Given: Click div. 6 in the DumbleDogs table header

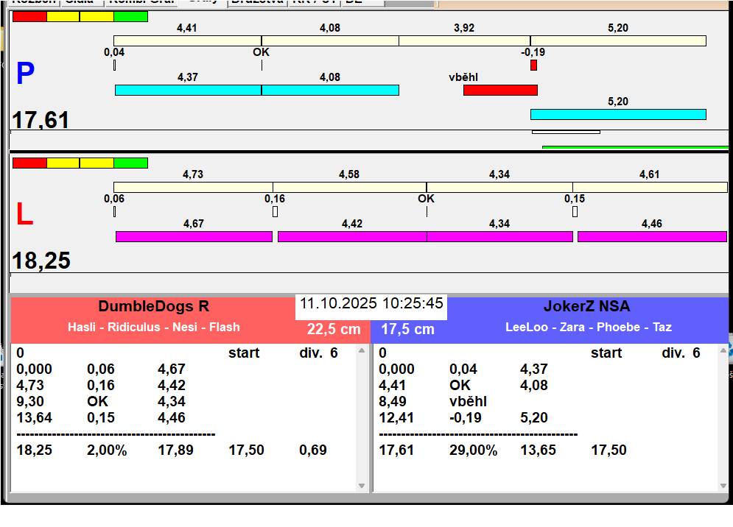Looking at the screenshot, I should pyautogui.click(x=318, y=353).
